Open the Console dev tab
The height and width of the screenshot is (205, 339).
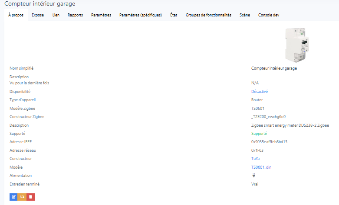269,15
